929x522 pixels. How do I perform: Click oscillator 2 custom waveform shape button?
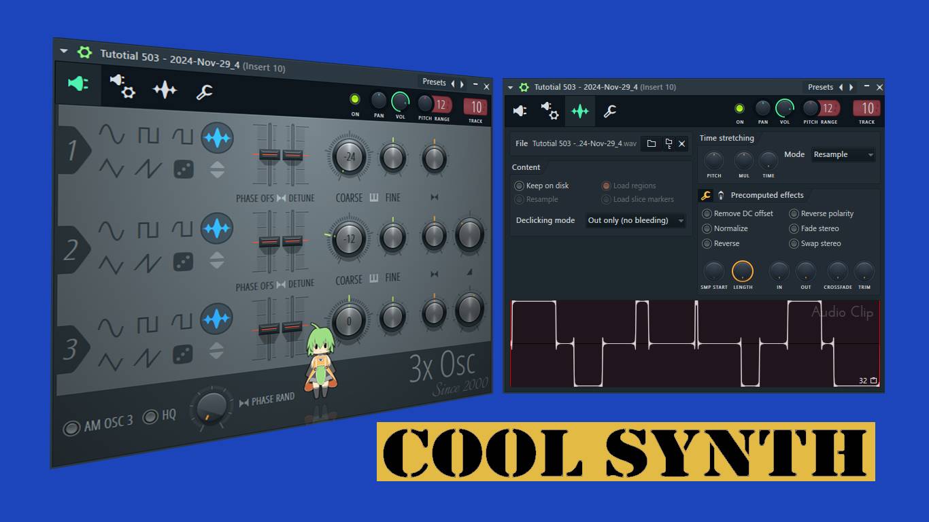(x=217, y=229)
